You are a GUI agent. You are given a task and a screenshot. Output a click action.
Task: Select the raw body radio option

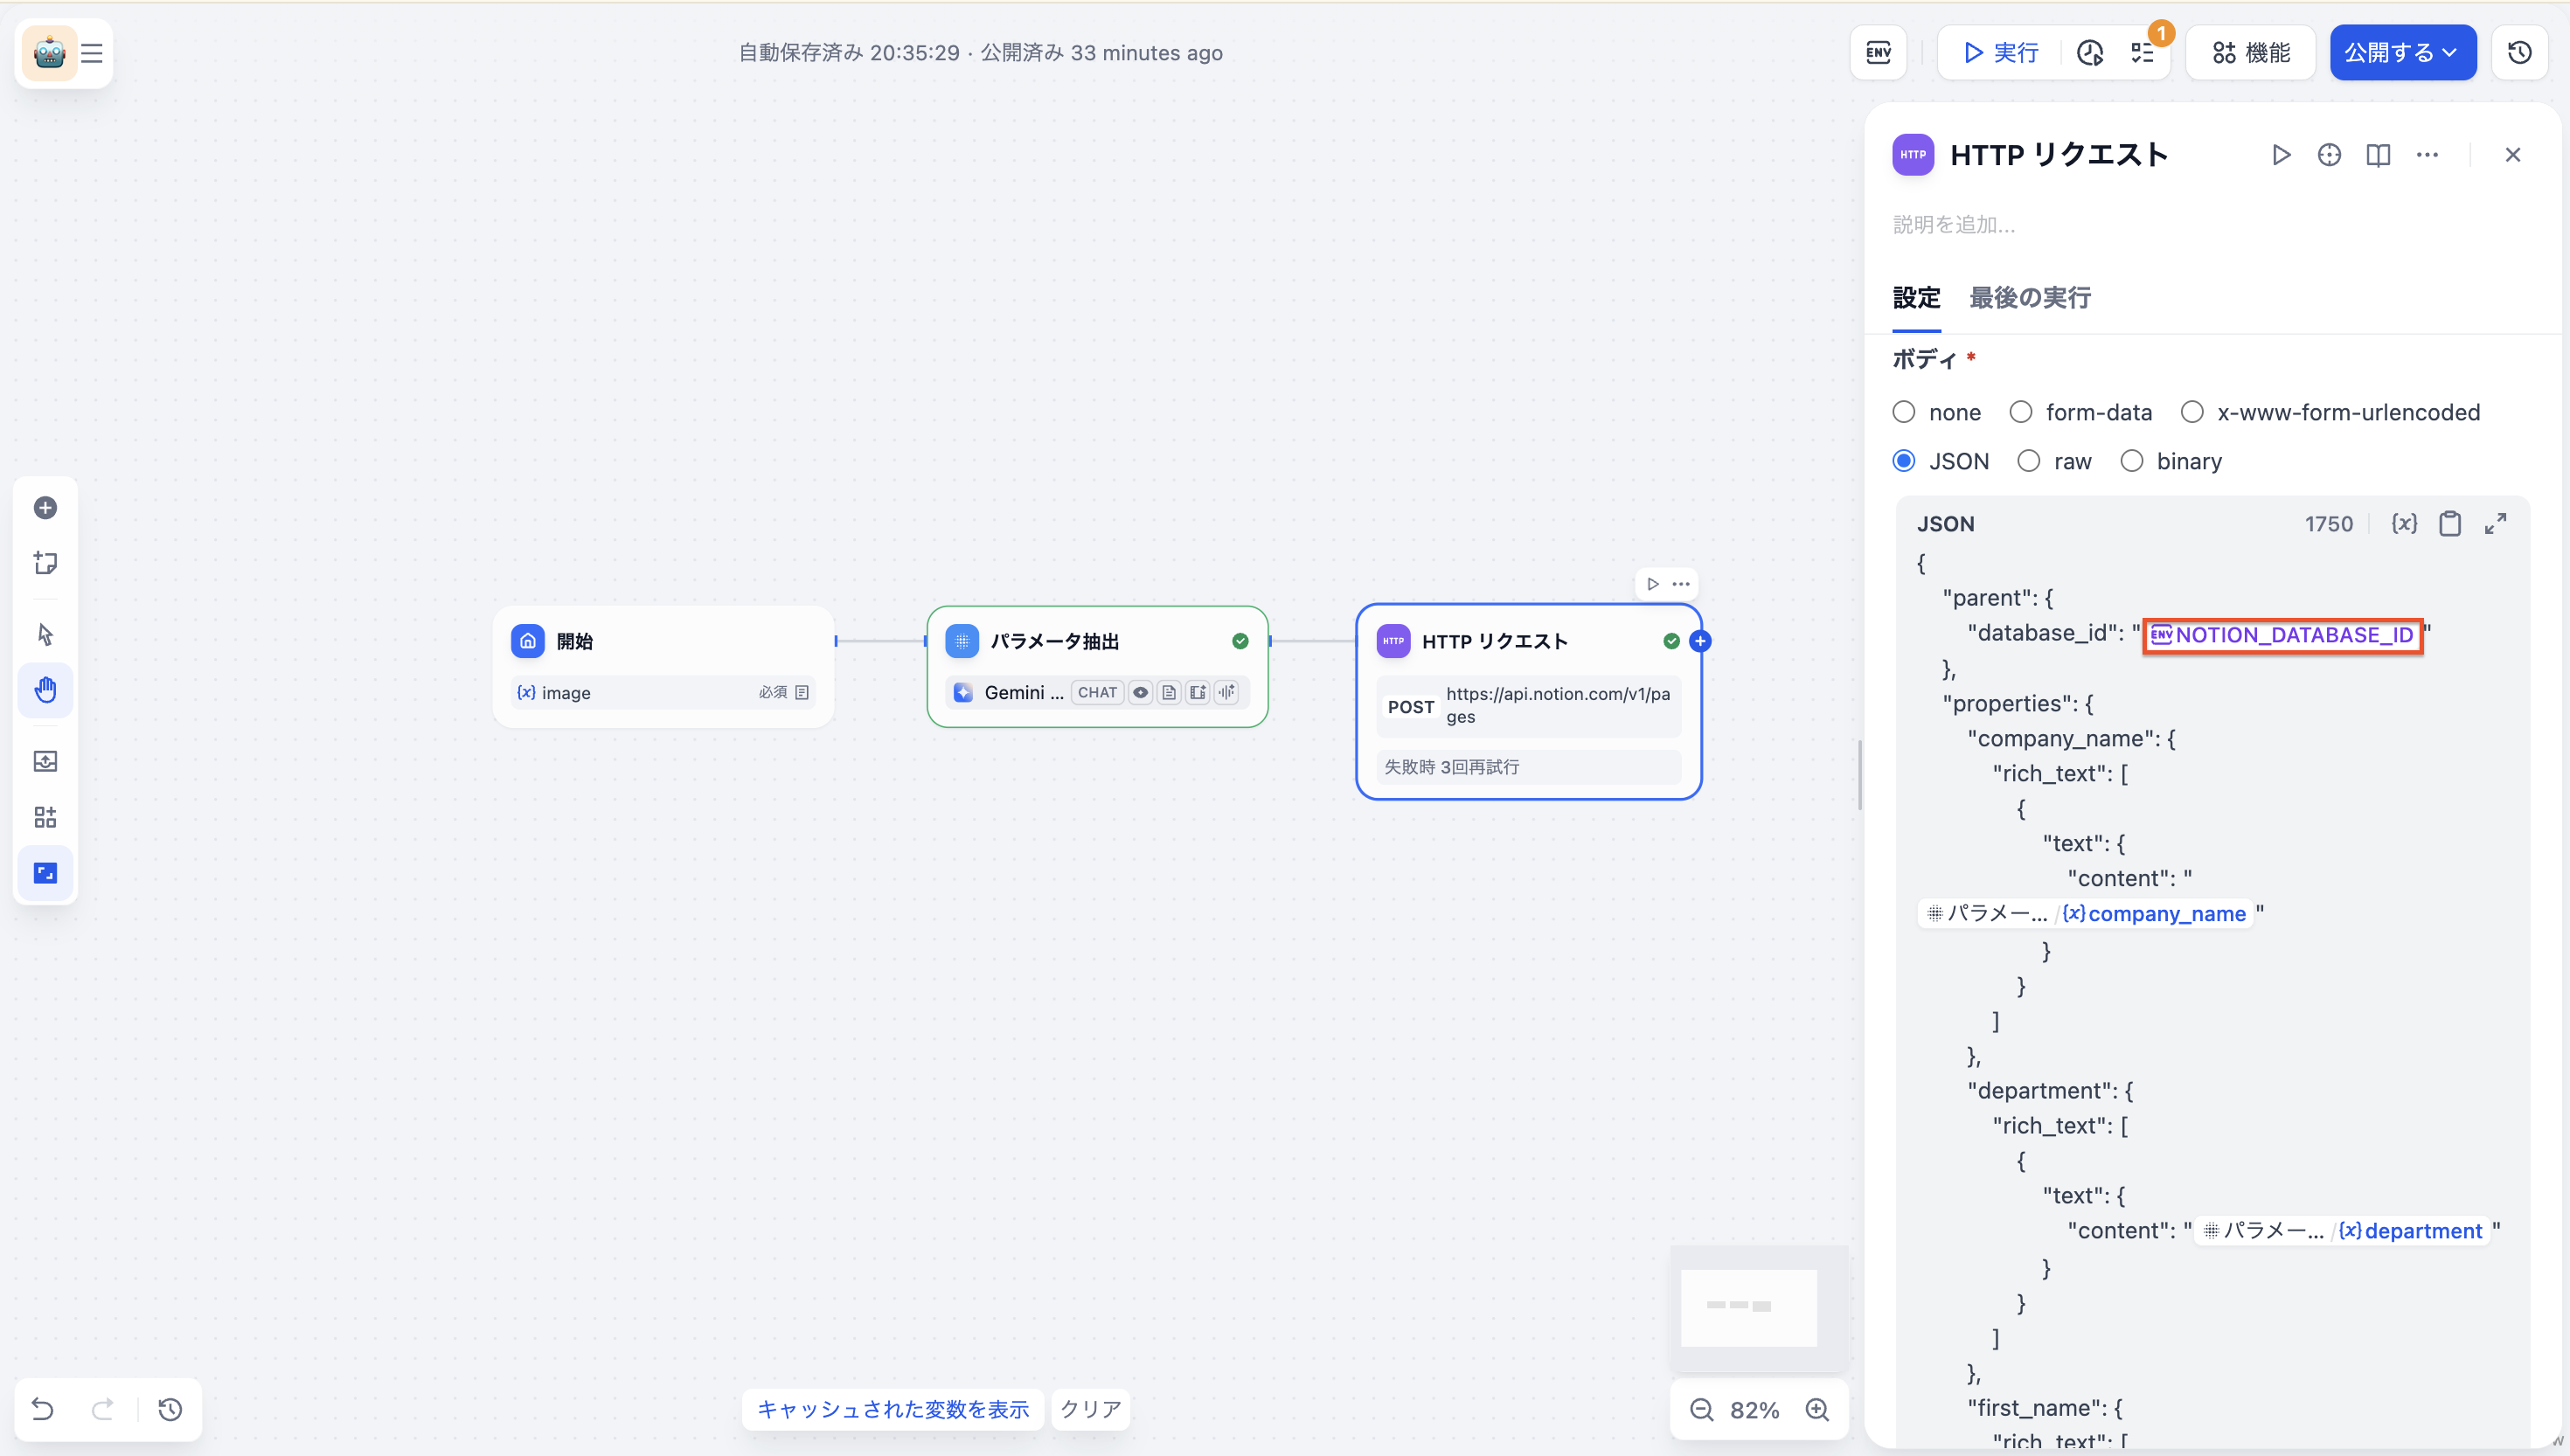coord(2028,461)
